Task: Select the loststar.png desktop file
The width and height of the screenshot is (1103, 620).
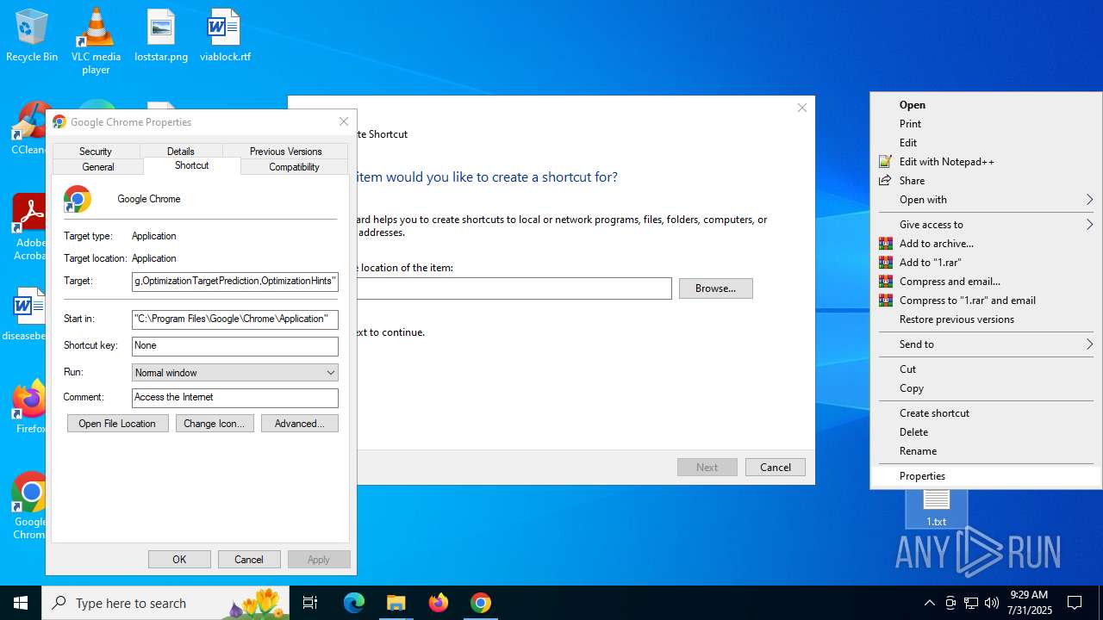Action: (x=161, y=36)
